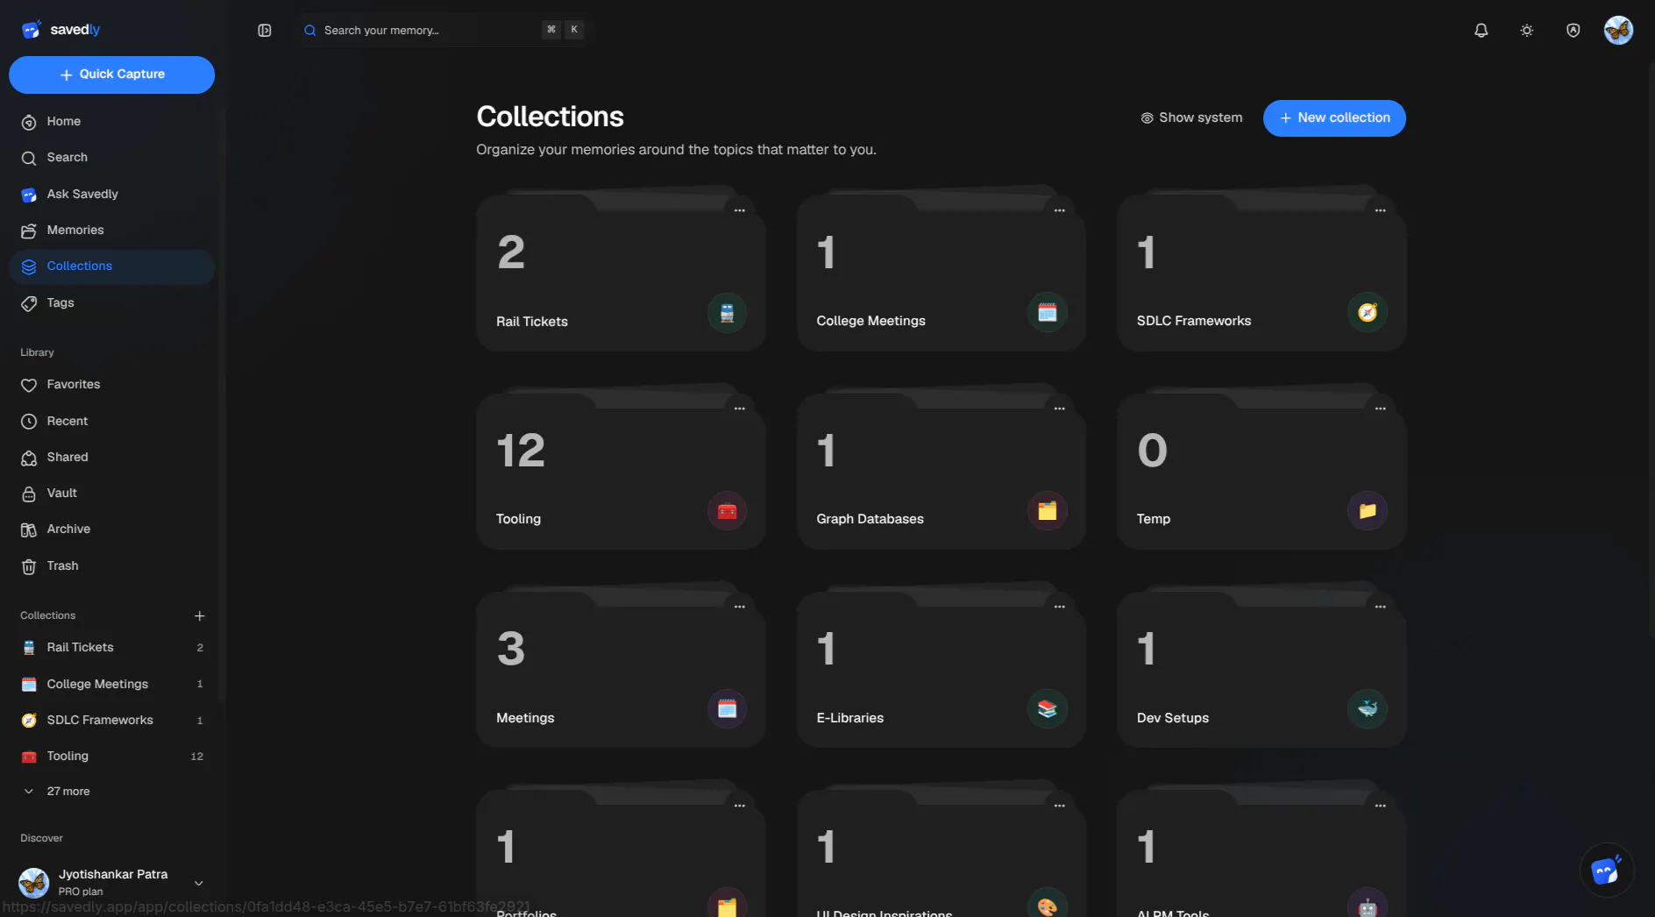The width and height of the screenshot is (1655, 917).
Task: Go to Home in sidebar
Action: click(111, 121)
